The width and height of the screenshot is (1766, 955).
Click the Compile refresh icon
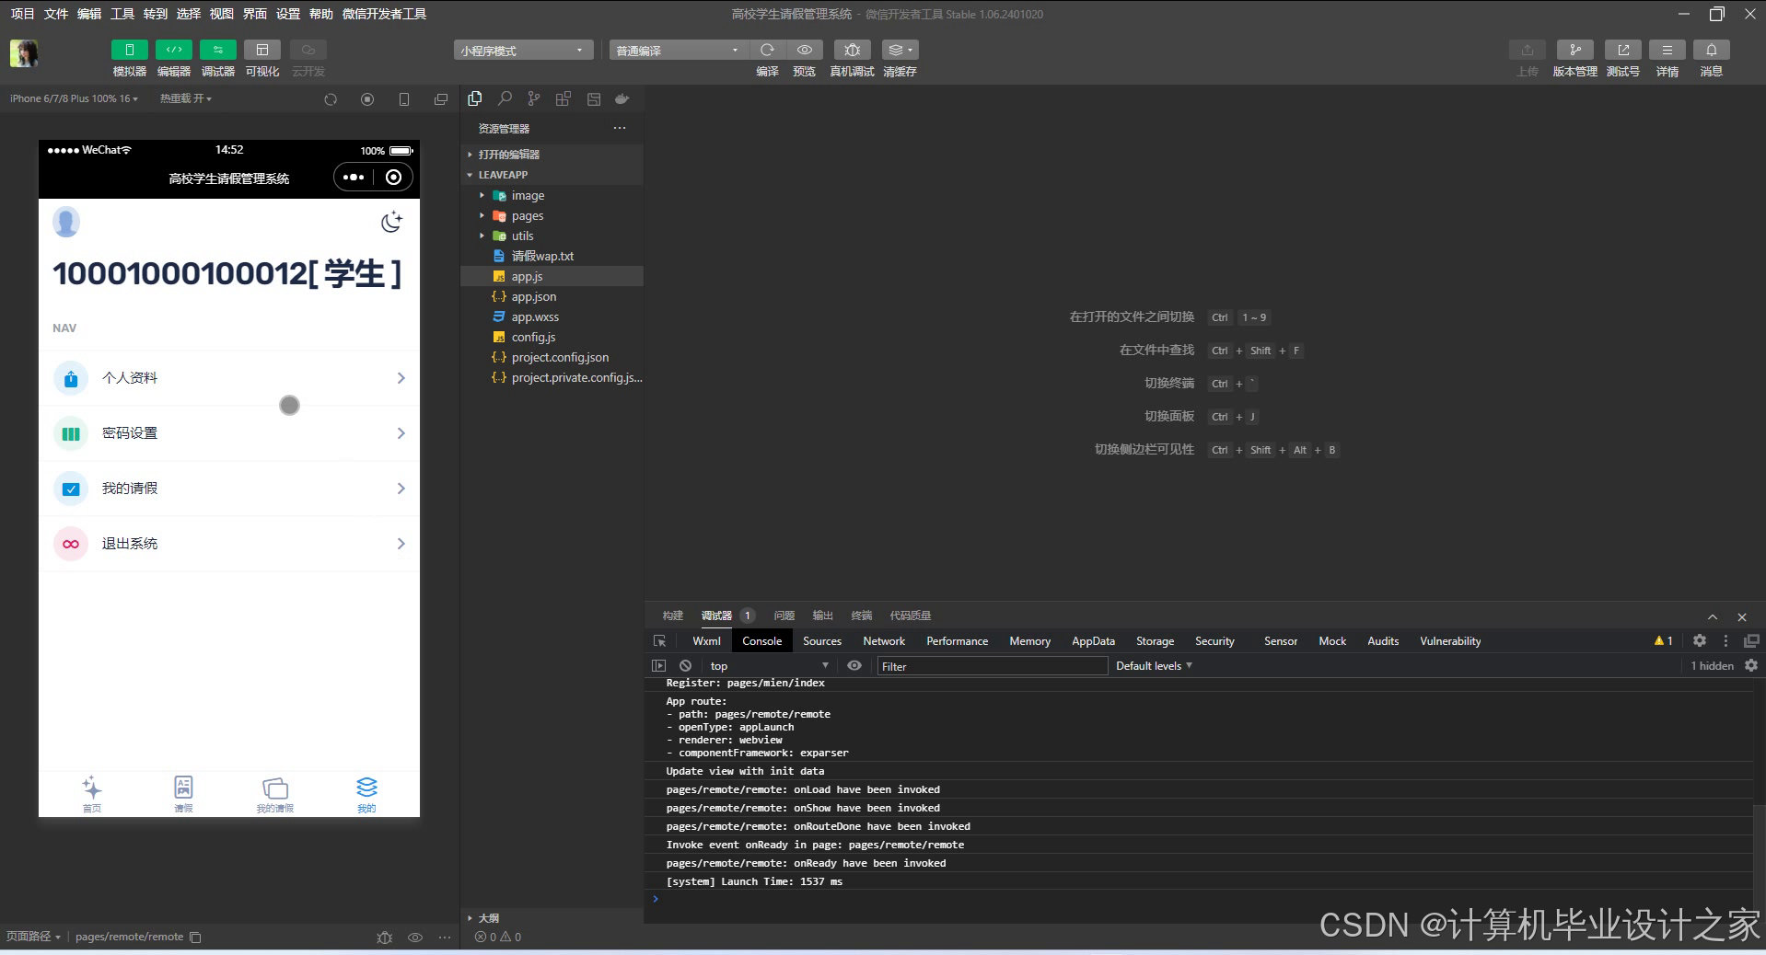pyautogui.click(x=767, y=50)
